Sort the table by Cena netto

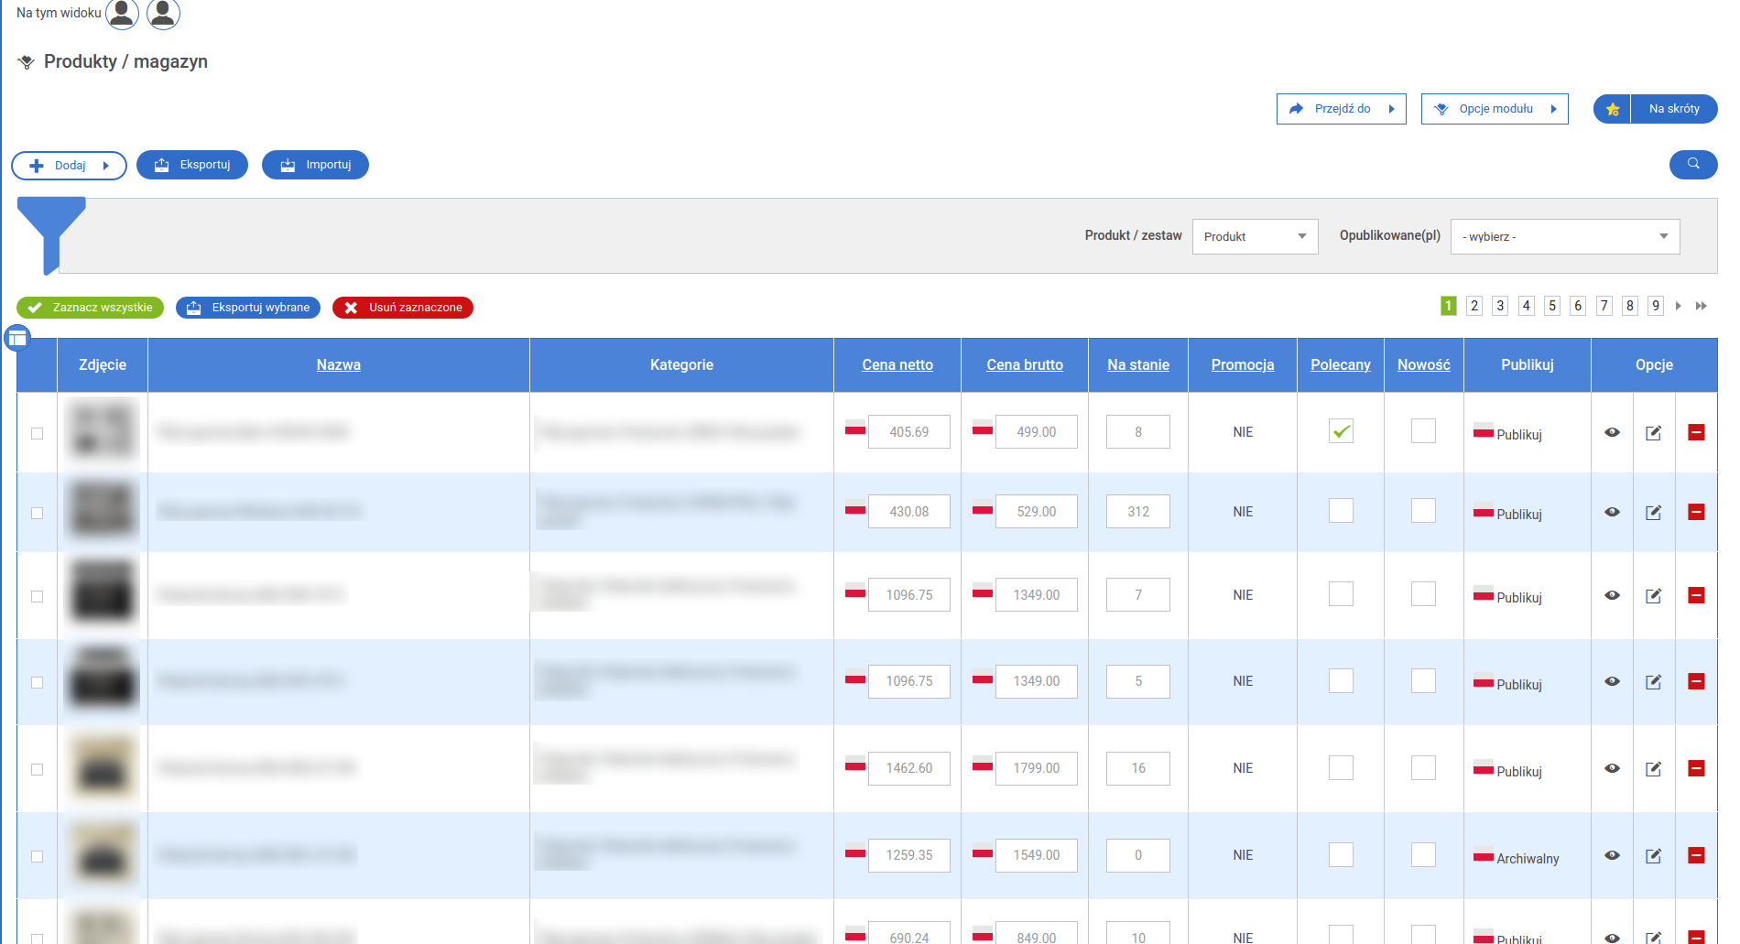(897, 364)
